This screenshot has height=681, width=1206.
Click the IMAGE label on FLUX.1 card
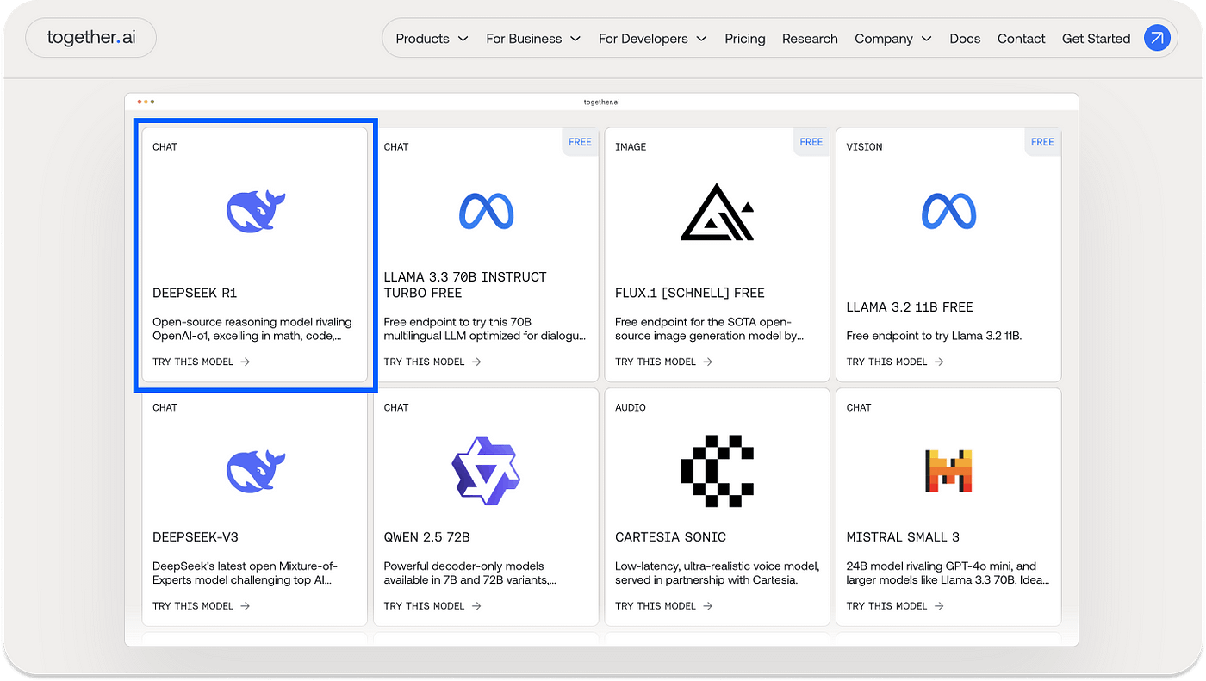pos(631,147)
